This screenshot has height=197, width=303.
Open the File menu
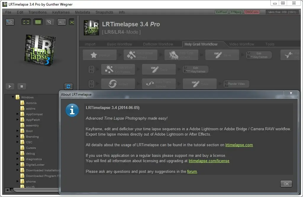[8, 12]
